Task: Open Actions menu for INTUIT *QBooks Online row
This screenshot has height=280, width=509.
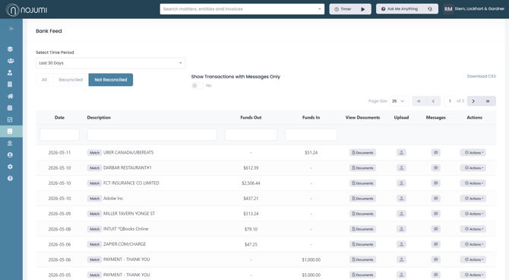Action: pos(473,229)
